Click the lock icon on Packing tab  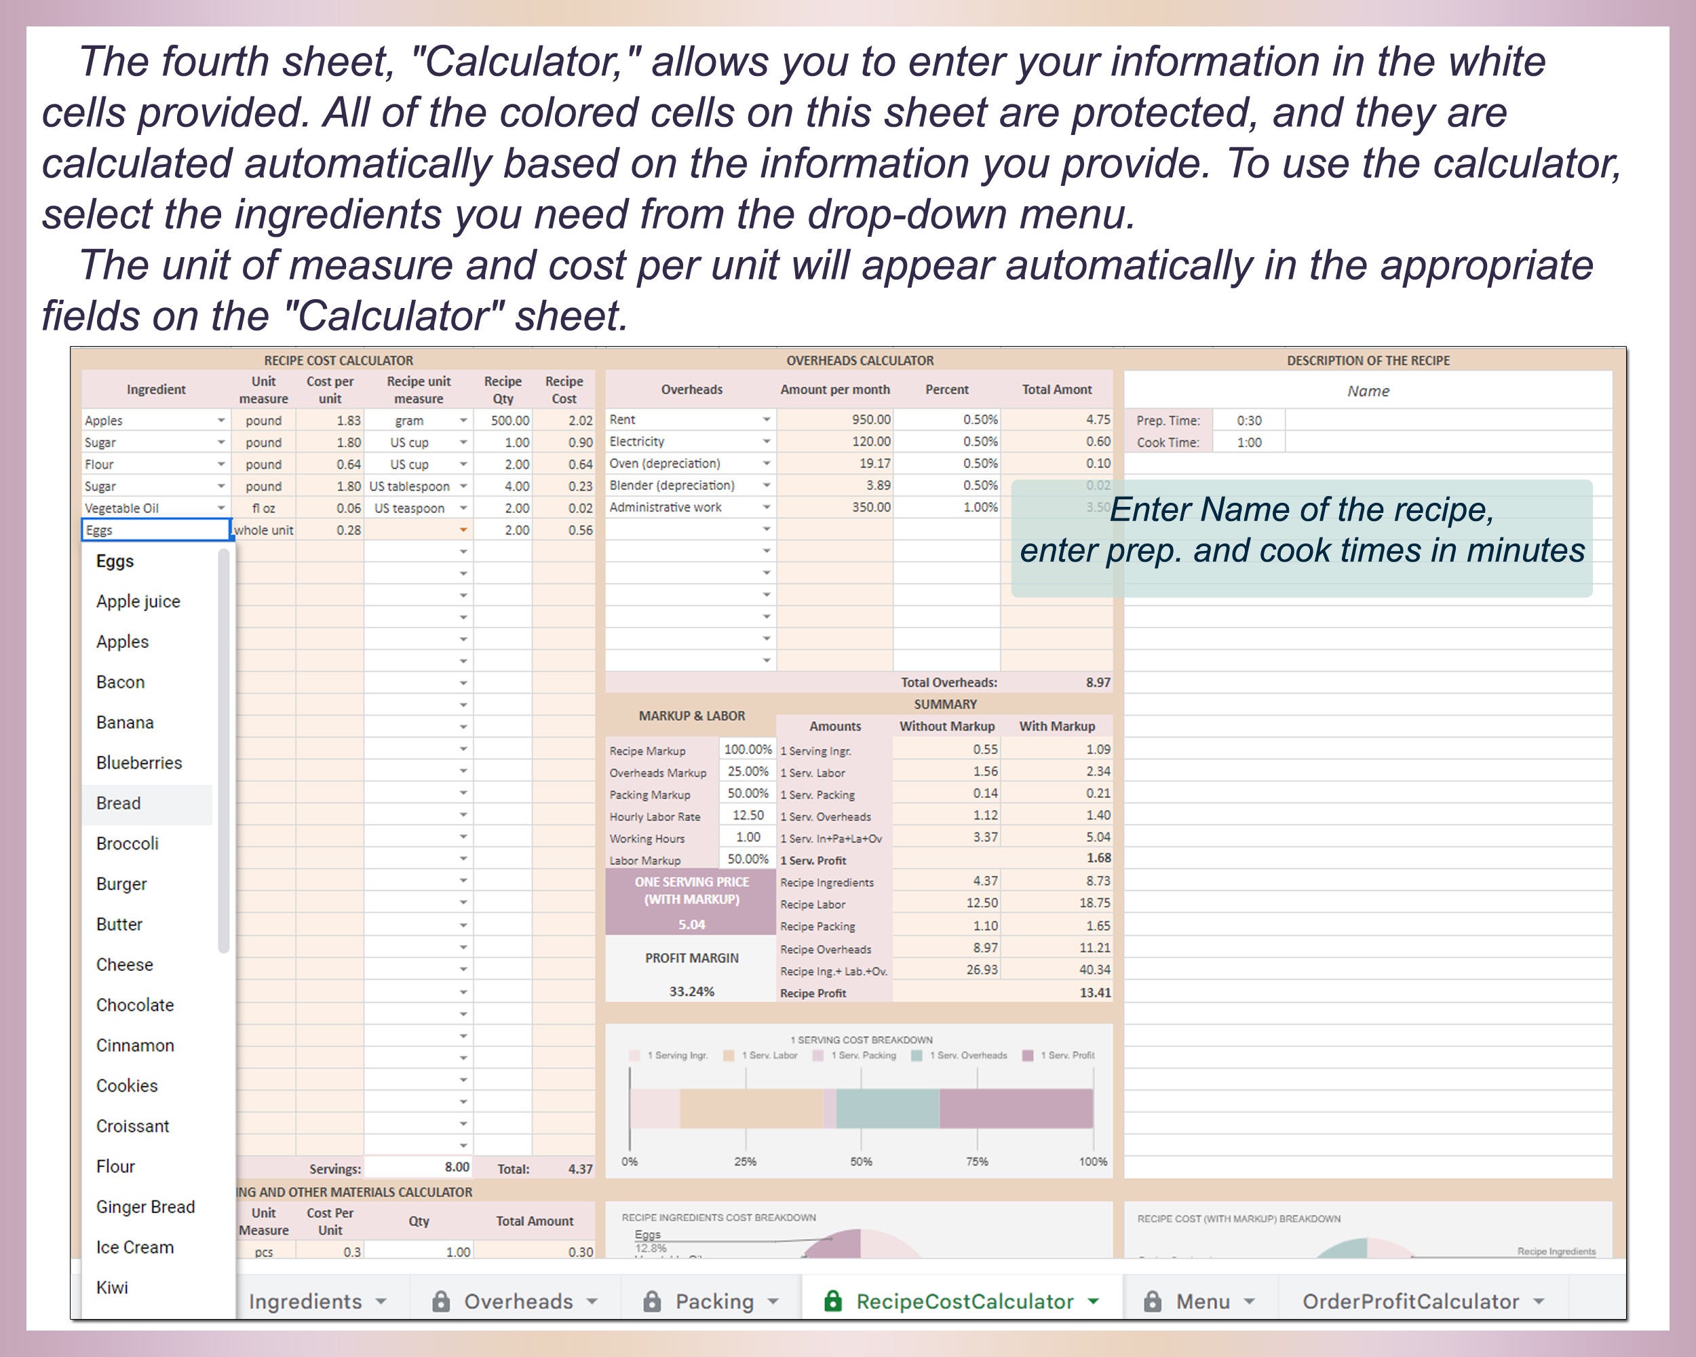652,1301
